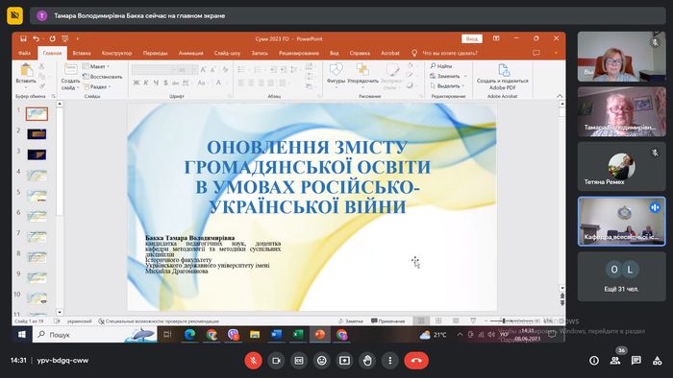Click the Создать слайд button
This screenshot has height=378, width=673.
coord(70,77)
